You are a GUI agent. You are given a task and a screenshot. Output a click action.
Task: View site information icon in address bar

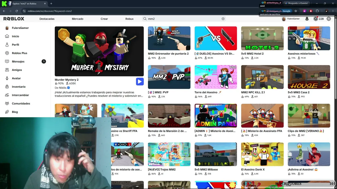pyautogui.click(x=24, y=11)
